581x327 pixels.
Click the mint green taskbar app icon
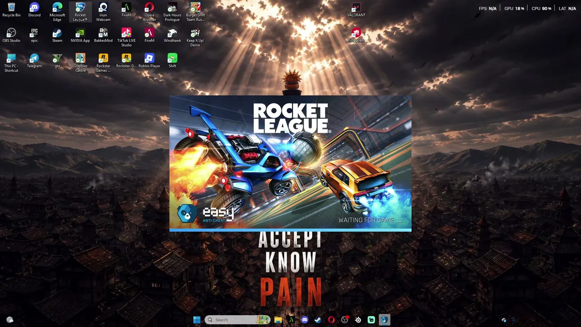(371, 320)
